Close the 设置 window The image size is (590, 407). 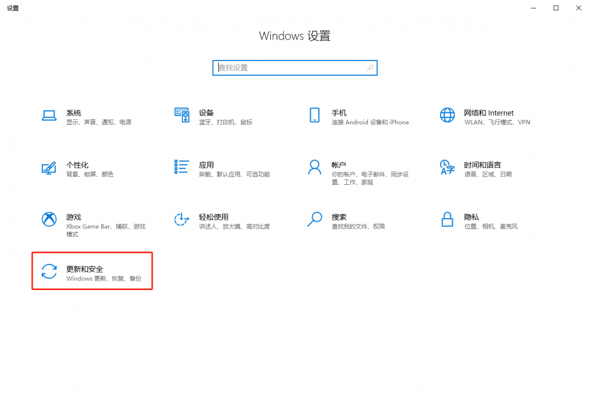(x=578, y=8)
